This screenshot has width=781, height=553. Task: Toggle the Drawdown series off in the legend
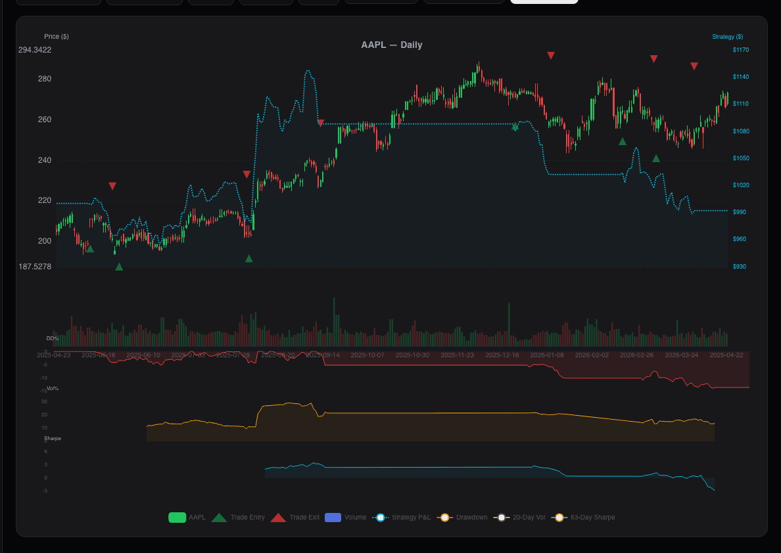471,517
